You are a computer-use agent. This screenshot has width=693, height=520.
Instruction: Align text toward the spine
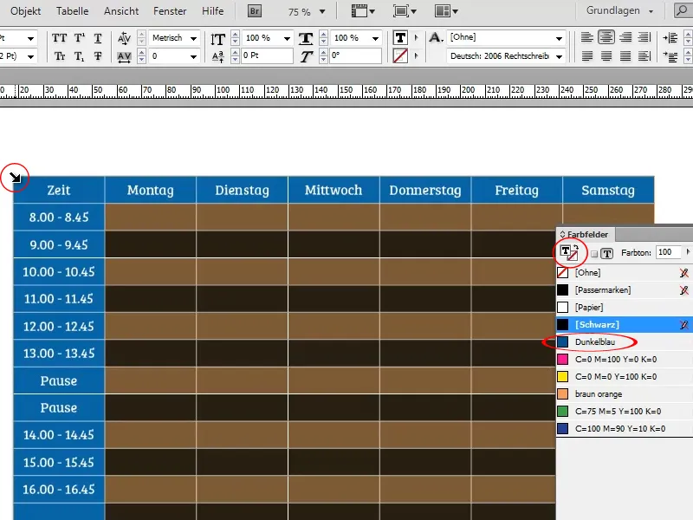click(x=644, y=37)
